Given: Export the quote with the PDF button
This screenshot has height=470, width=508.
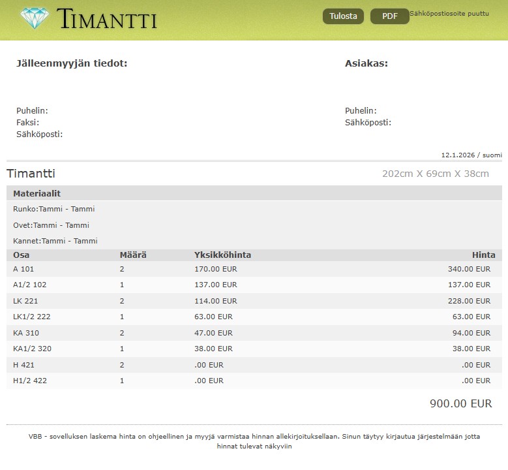Looking at the screenshot, I should click(x=389, y=16).
